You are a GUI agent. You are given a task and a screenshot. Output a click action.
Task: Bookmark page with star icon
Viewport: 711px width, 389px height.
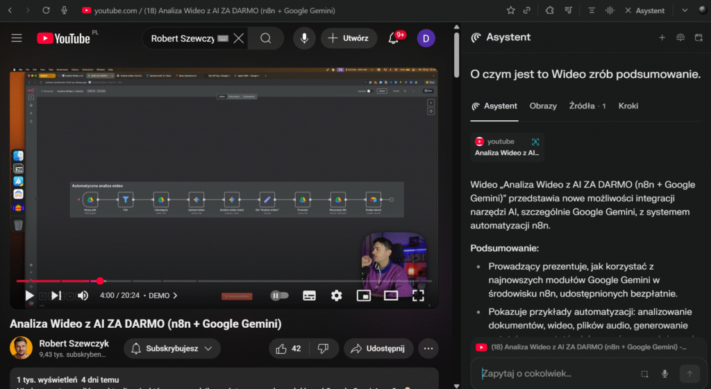(511, 10)
